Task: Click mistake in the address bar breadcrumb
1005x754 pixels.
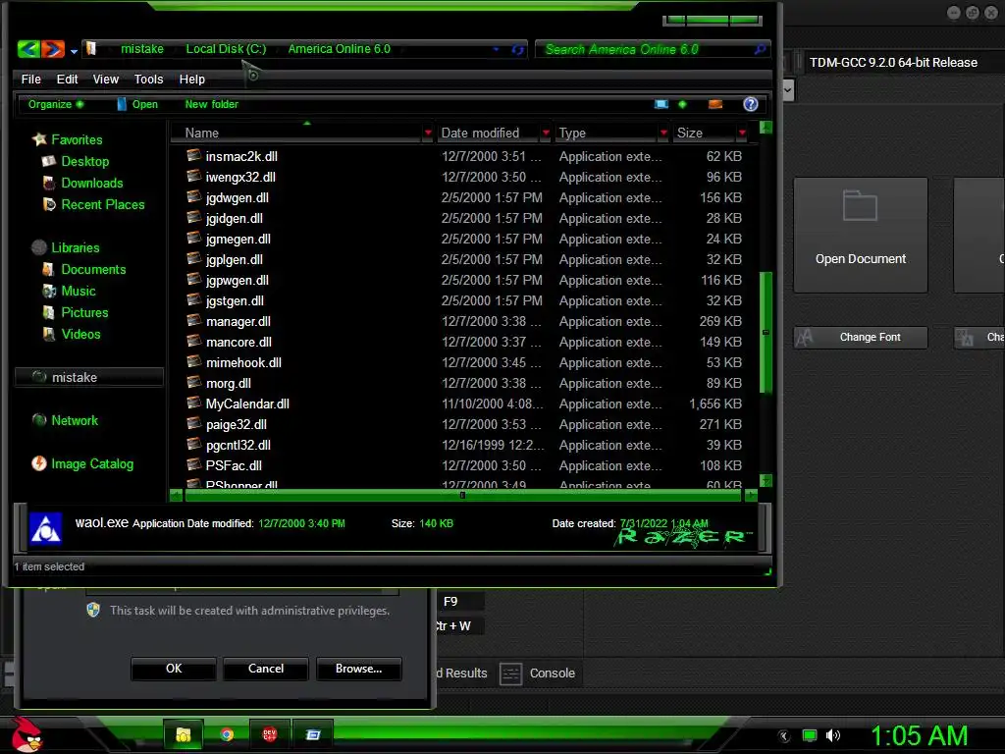Action: [x=142, y=49]
